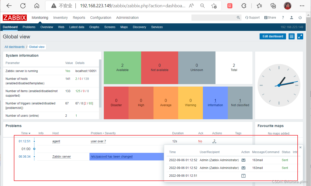The height and width of the screenshot is (186, 311).
Task: Open the Reports menu
Action: 79,18
